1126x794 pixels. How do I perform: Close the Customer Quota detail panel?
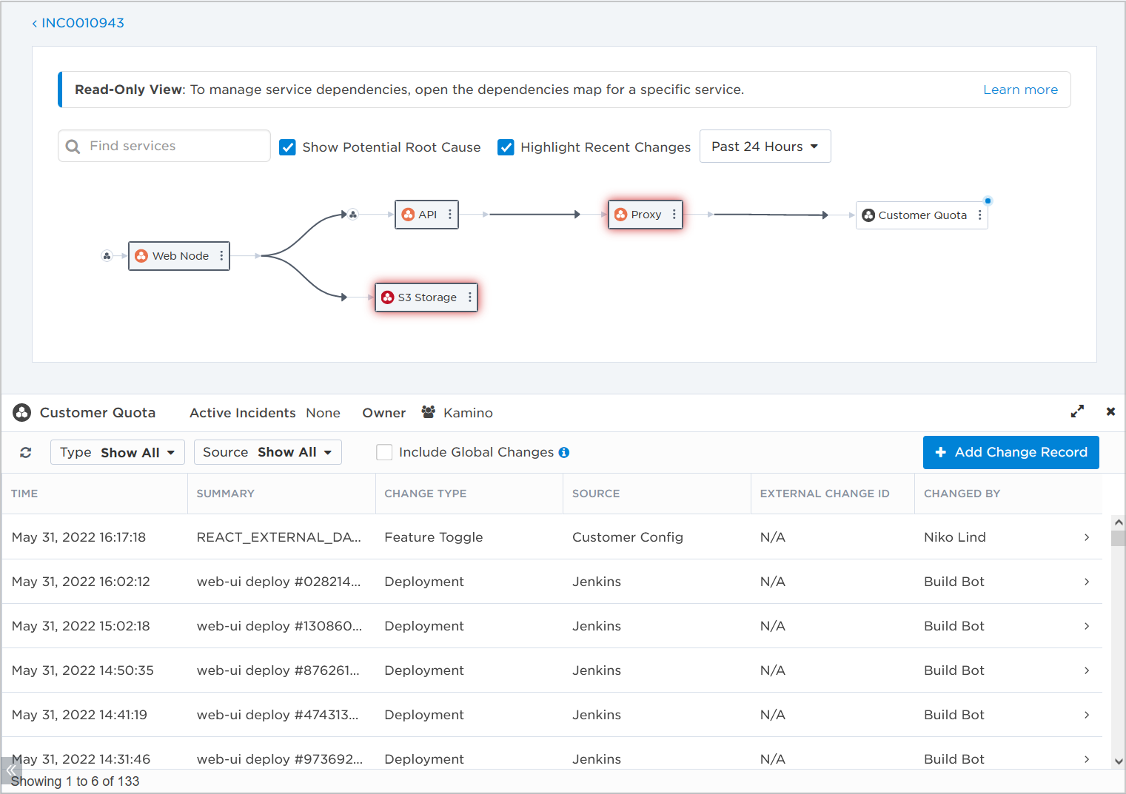(x=1110, y=411)
